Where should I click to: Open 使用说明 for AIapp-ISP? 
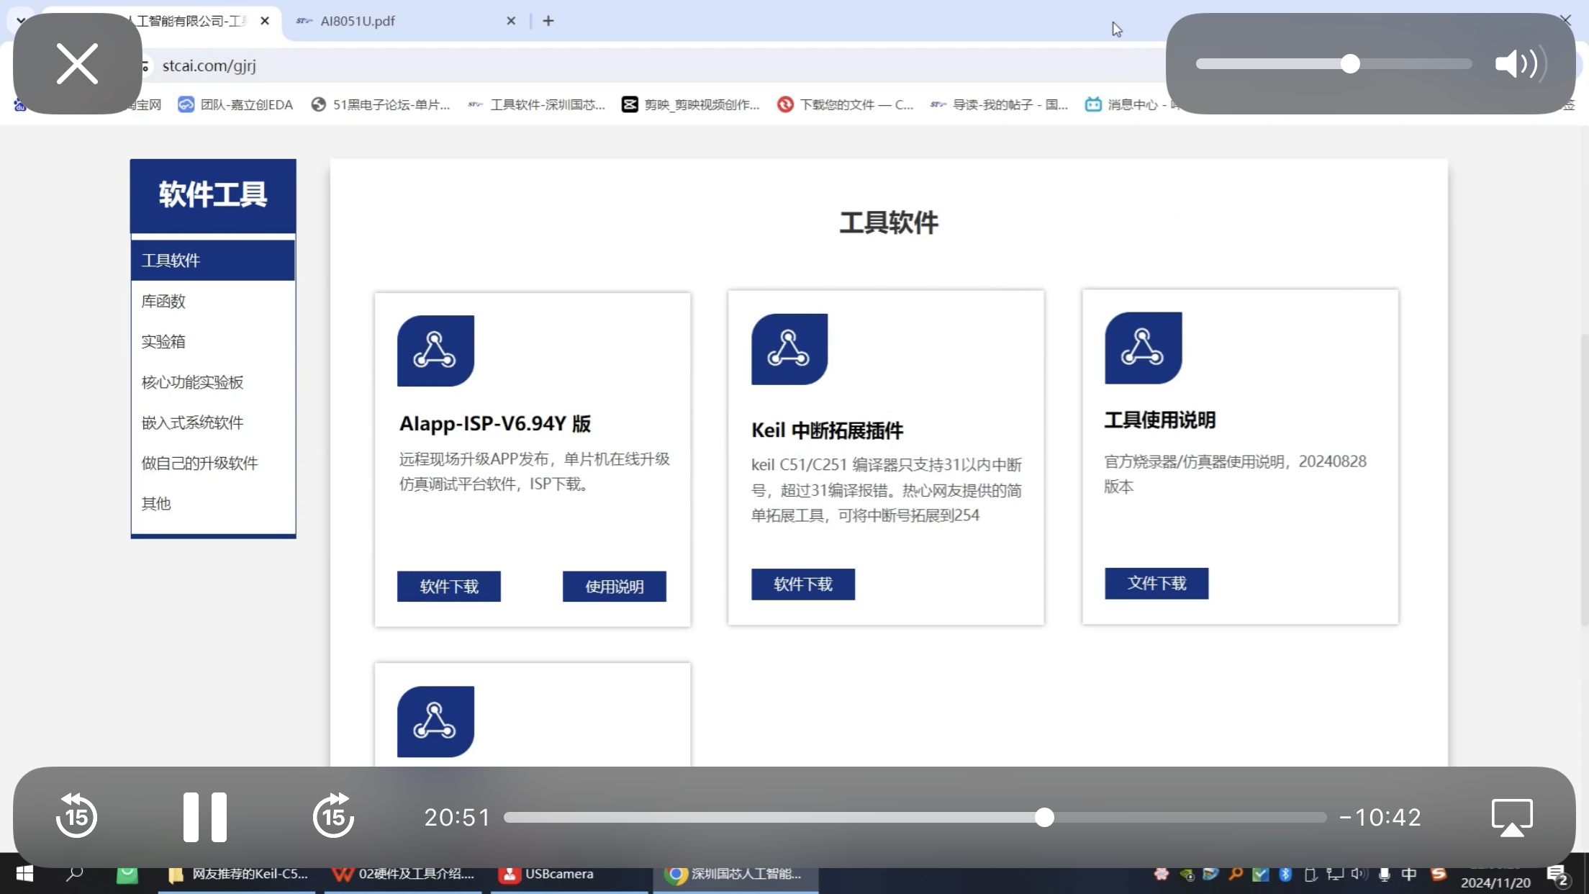tap(615, 587)
